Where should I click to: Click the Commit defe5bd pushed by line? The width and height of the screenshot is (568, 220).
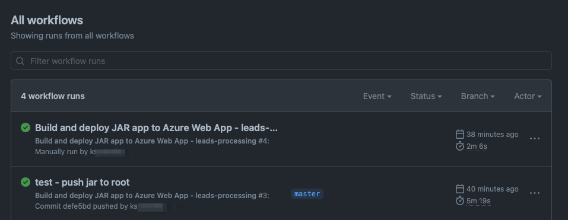pos(101,206)
